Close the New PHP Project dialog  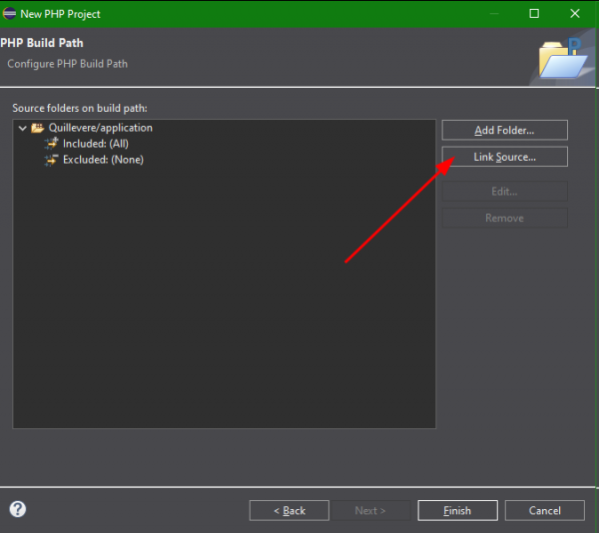click(x=575, y=14)
